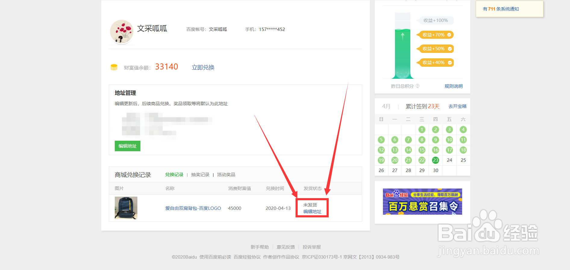Open the 立即兑换 link
Screen dimensions: 570x270
pyautogui.click(x=203, y=67)
